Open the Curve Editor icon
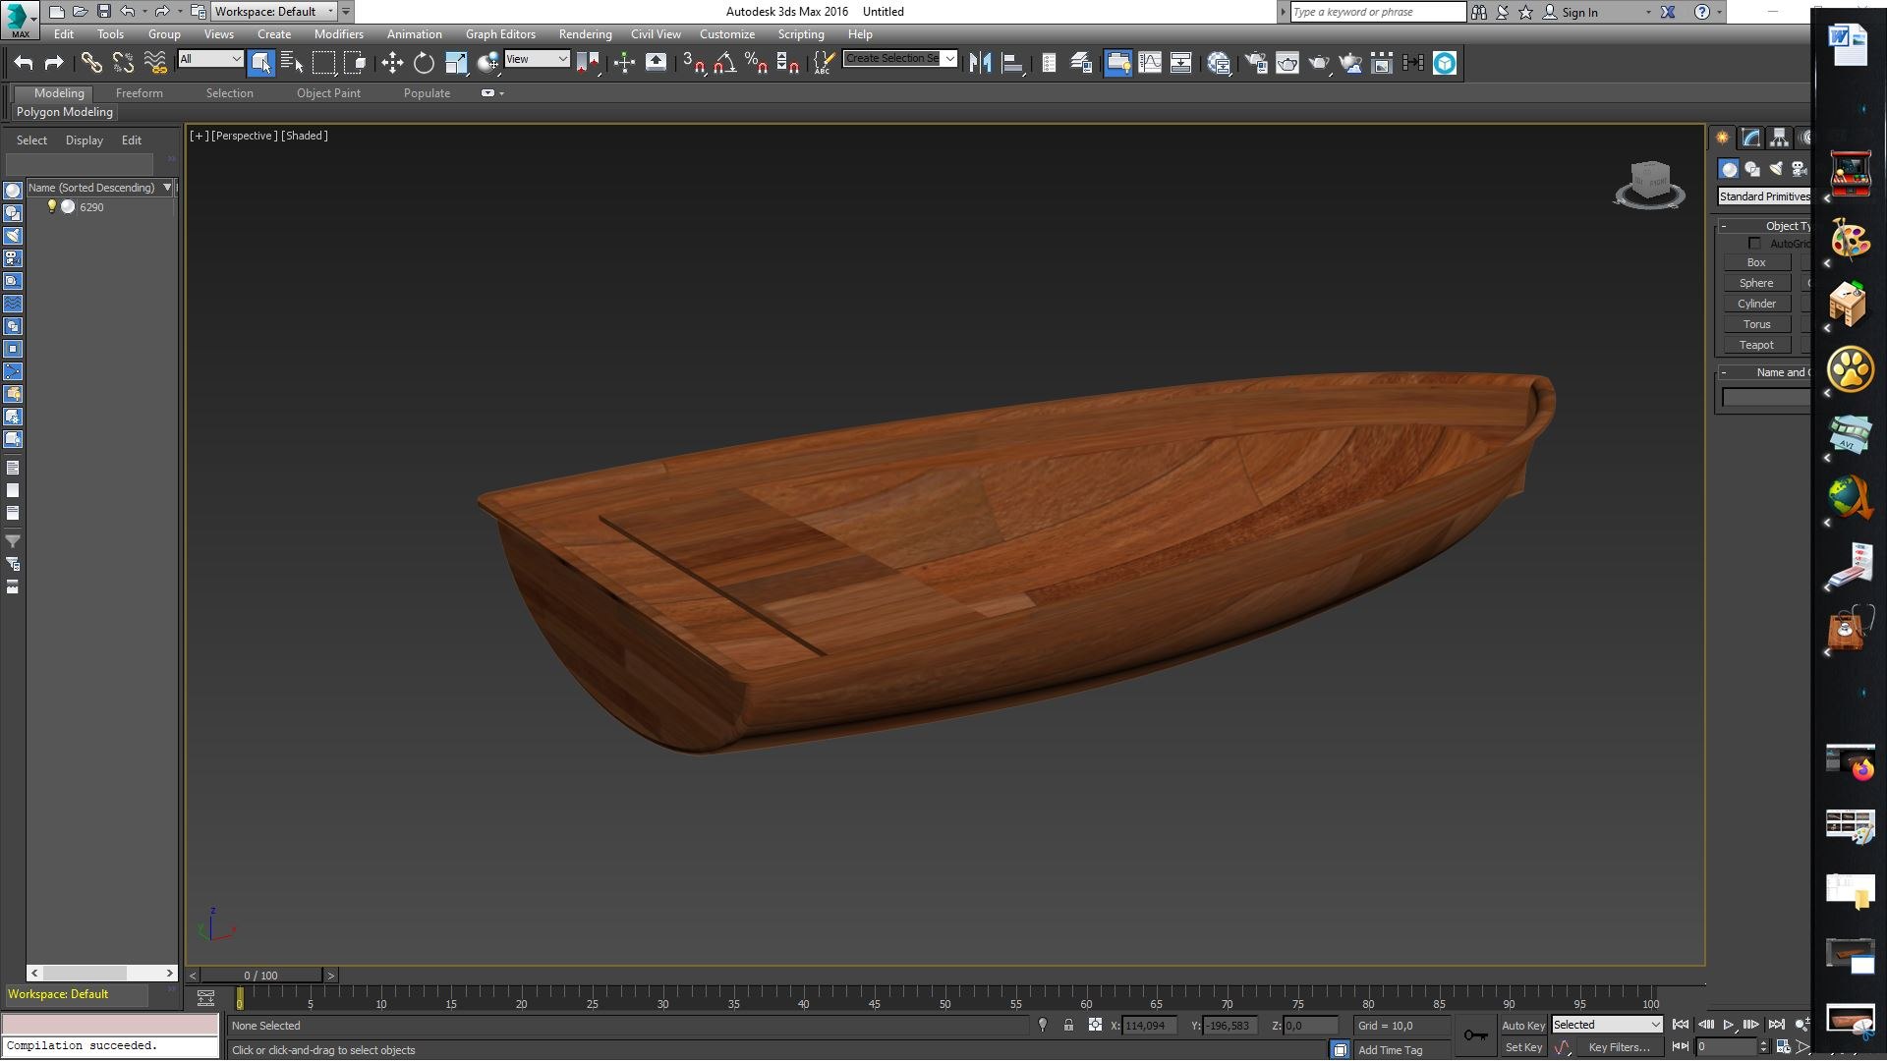The height and width of the screenshot is (1061, 1887). (x=1149, y=63)
